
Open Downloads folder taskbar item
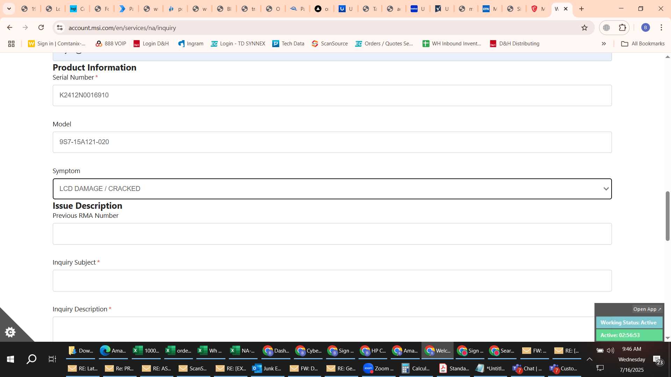pyautogui.click(x=81, y=350)
